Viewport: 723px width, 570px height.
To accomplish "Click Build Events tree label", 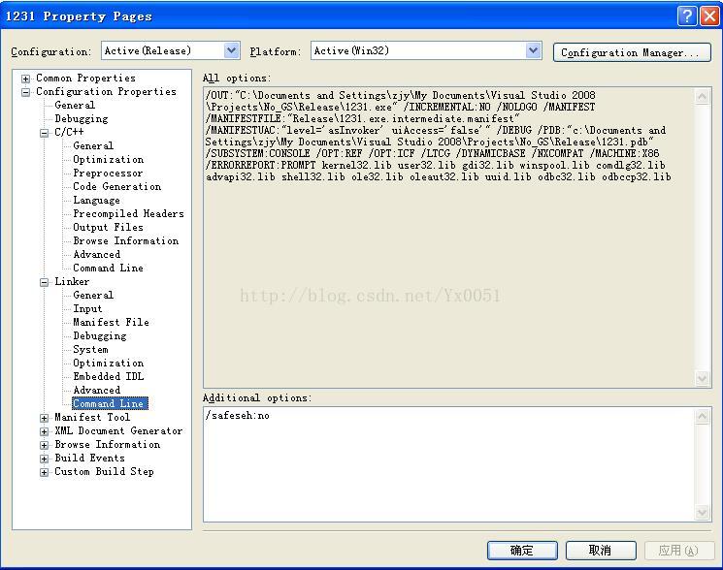I will 89,459.
